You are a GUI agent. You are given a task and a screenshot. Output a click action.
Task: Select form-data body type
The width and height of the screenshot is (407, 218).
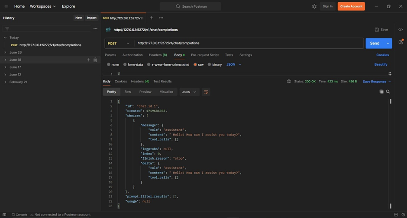pos(125,65)
